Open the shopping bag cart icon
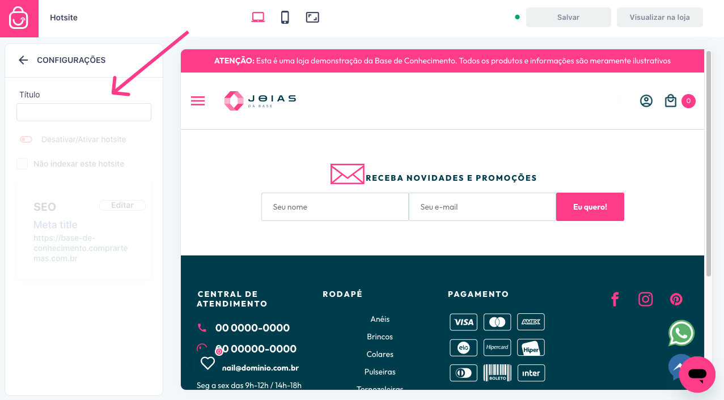Image resolution: width=724 pixels, height=400 pixels. tap(671, 101)
